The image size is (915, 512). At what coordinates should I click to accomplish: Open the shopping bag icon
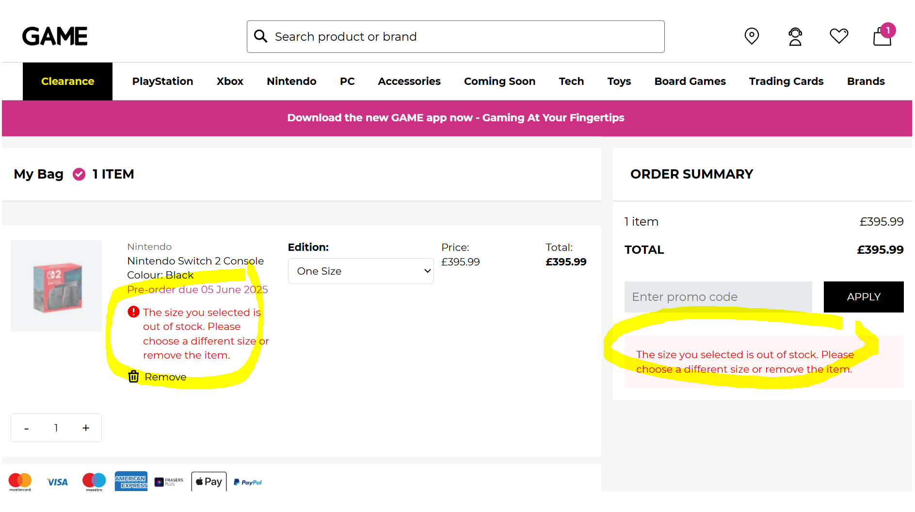883,36
